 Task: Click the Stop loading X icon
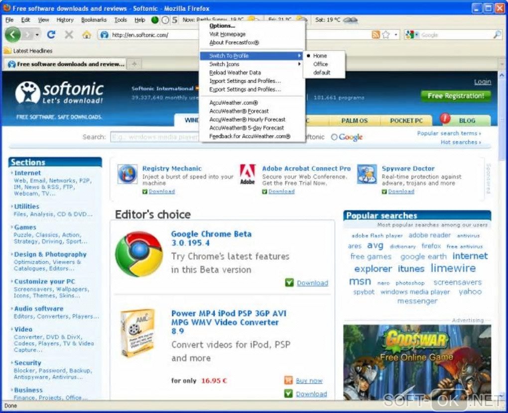pyautogui.click(x=69, y=34)
